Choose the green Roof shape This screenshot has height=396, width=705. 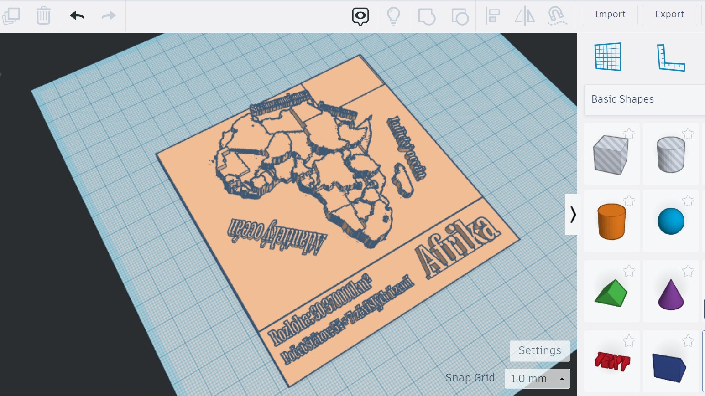click(611, 293)
